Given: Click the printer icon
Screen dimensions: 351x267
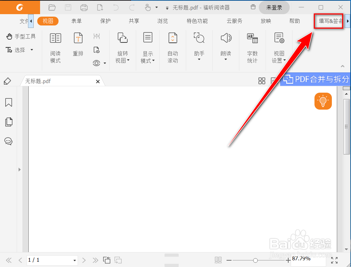Looking at the screenshot, I should (x=84, y=7).
